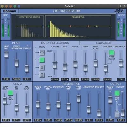Click the Comp Delay fader handle
This screenshot has width=127, height=127.
(4, 101)
